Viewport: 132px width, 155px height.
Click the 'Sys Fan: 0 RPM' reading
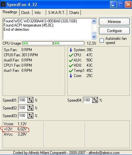(x=18, y=50)
